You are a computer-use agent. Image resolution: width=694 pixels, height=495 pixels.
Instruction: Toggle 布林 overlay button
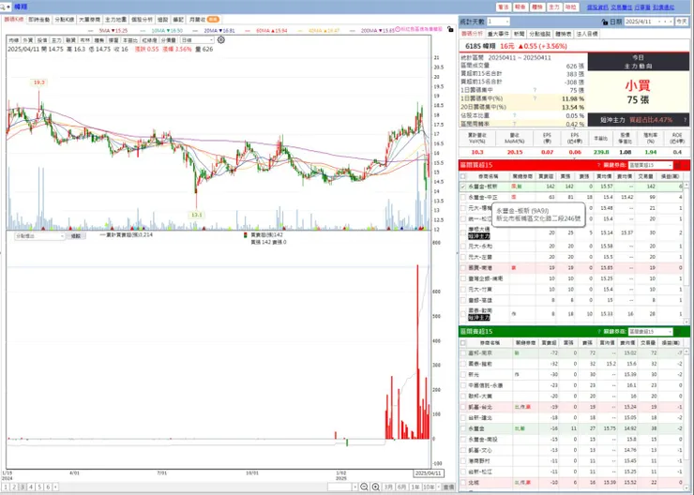85,39
